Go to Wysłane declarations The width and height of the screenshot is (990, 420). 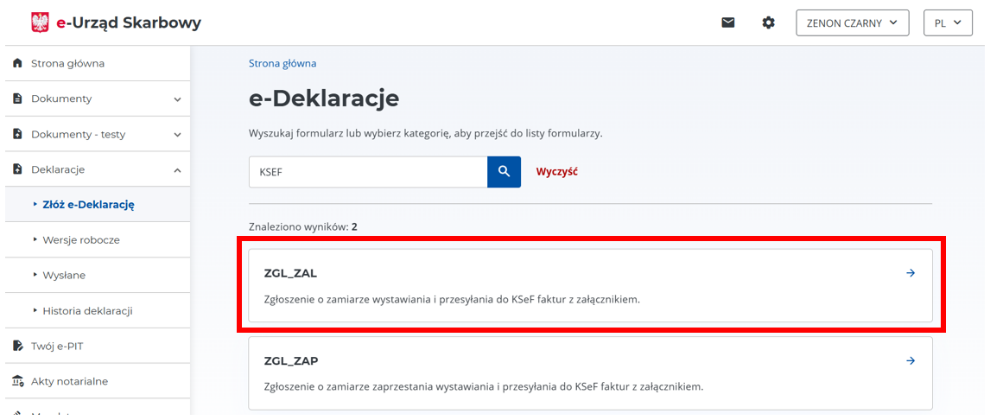(64, 276)
